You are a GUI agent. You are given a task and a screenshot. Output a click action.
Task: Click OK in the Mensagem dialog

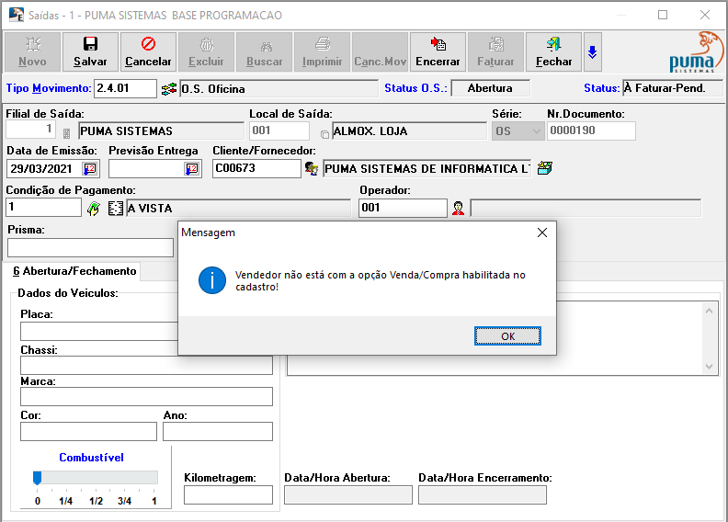point(507,336)
